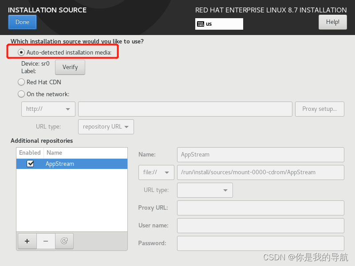The width and height of the screenshot is (355, 266).
Task: Open the file:// protocol dropdown
Action: [156, 172]
